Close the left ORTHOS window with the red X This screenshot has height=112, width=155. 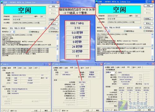tap(58, 2)
